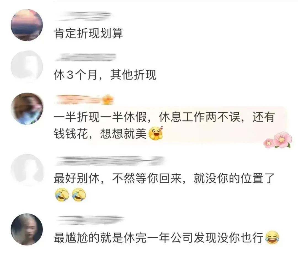This screenshot has width=298, height=254.
Task: Click the heart-eyes smiley emoji after 想想就美
Action: pos(156,133)
